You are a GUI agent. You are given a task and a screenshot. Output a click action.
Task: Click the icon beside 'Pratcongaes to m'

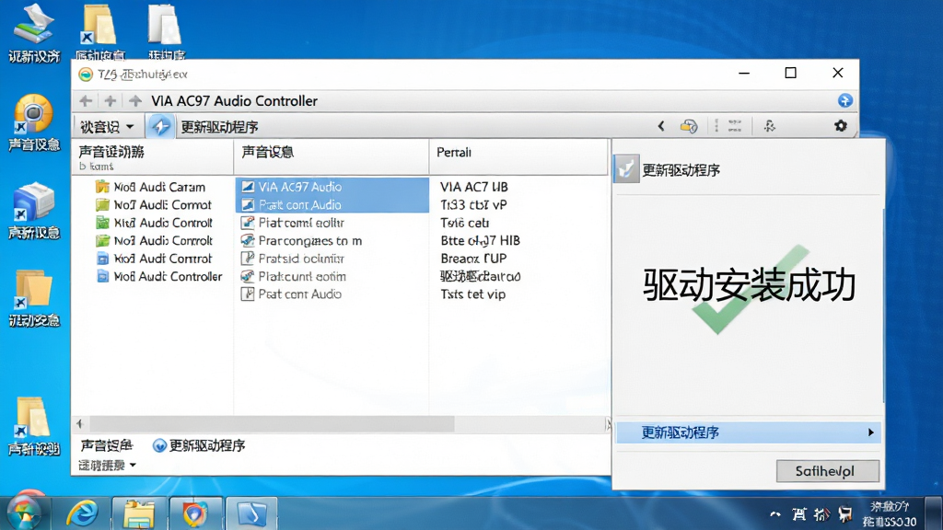[248, 241]
